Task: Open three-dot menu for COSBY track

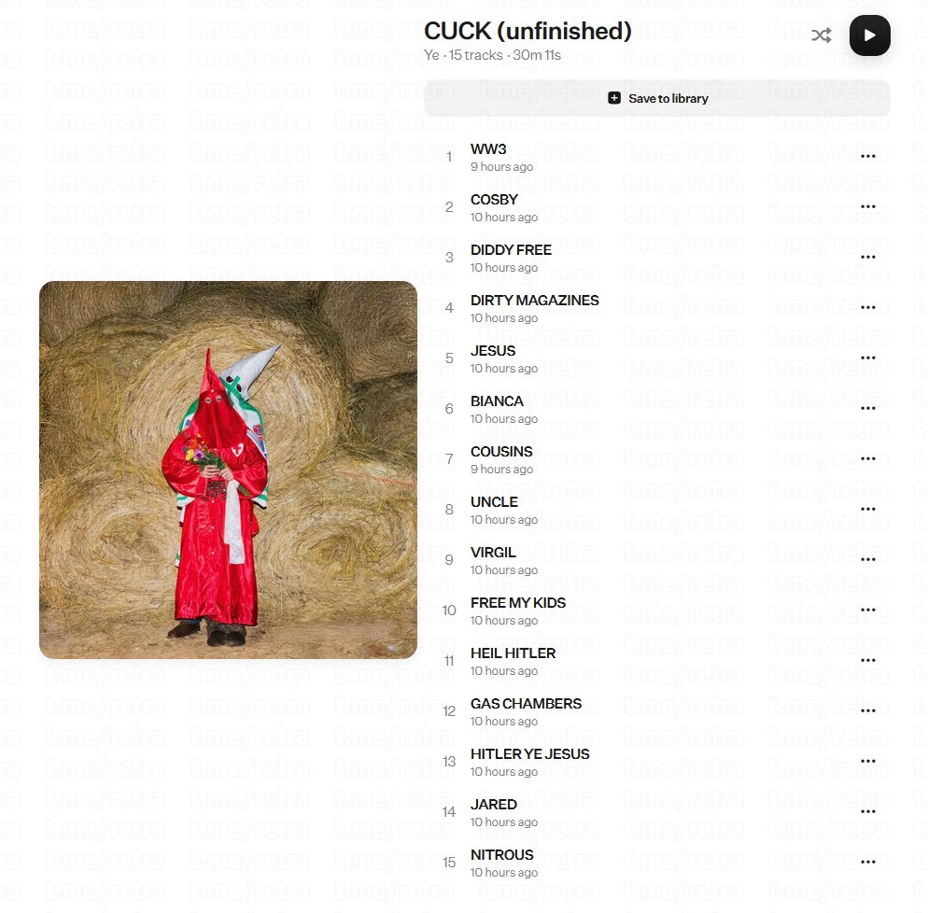Action: coord(867,206)
